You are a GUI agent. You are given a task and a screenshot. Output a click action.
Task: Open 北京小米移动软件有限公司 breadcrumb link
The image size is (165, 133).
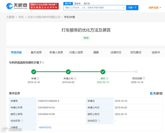[44, 17]
